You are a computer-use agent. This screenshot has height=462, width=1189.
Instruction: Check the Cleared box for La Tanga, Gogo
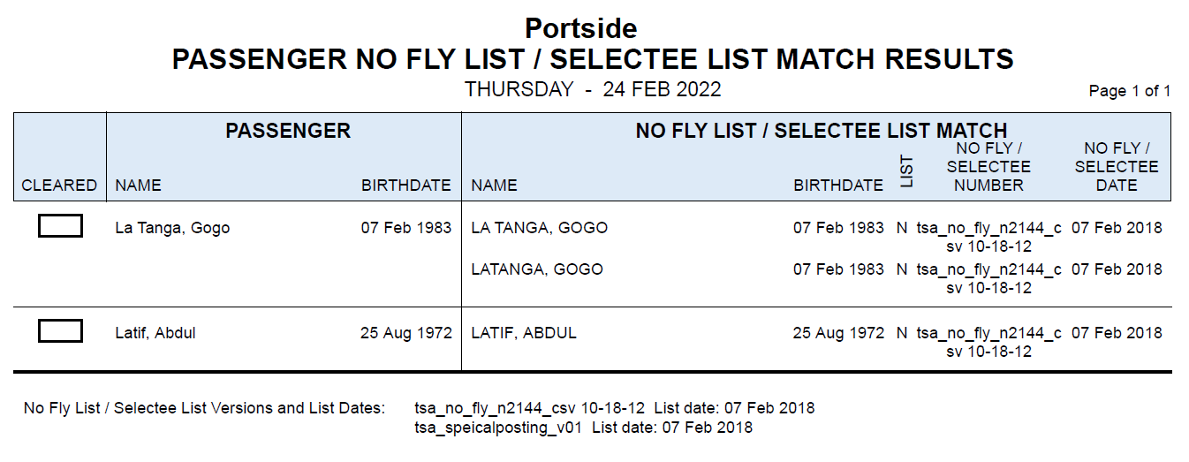tap(60, 226)
